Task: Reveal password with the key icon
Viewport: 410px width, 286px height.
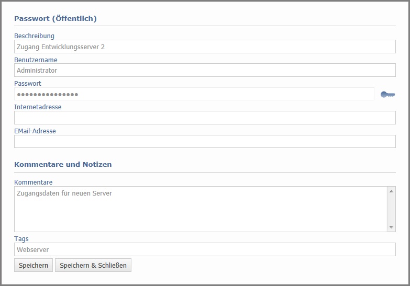Action: (x=387, y=95)
